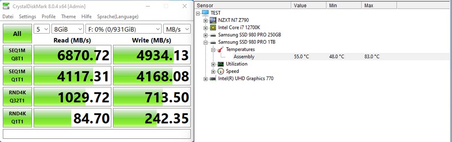Open the Theme menu
Viewport: 452px width, 142px height.
click(69, 17)
